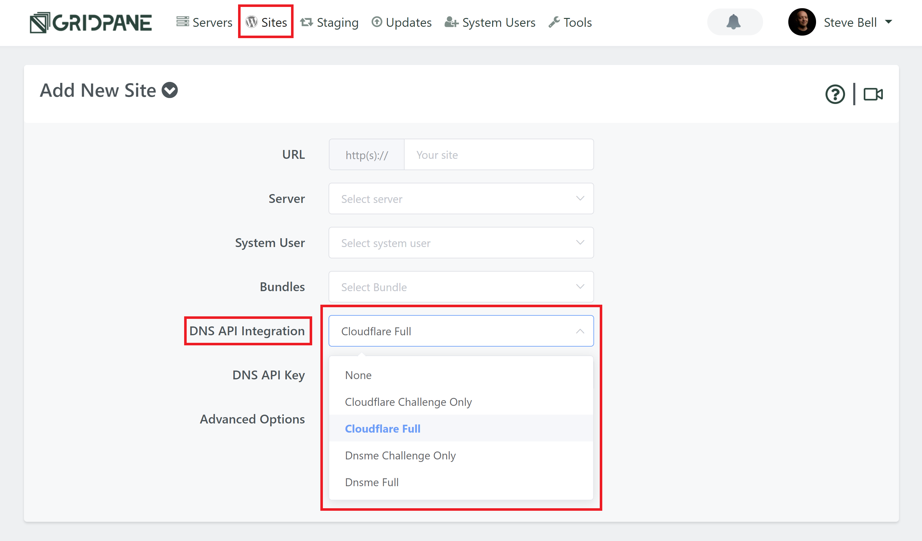The image size is (922, 541).
Task: Collapse the Add New Site chevron
Action: click(x=170, y=90)
